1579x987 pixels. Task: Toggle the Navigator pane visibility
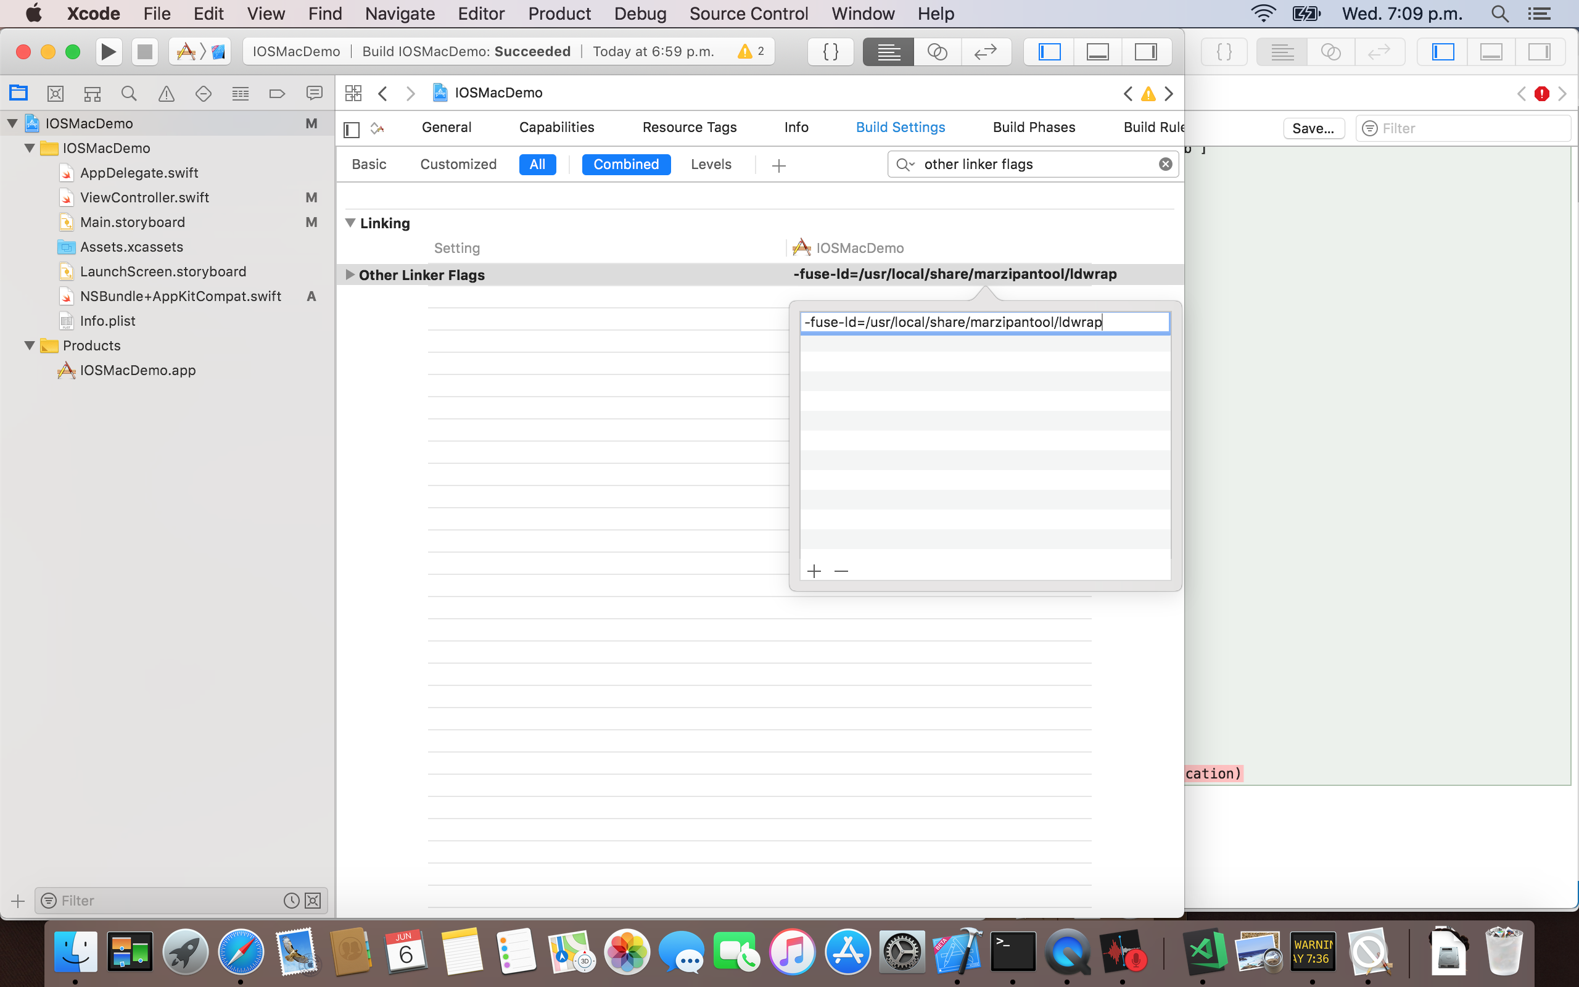[1049, 52]
